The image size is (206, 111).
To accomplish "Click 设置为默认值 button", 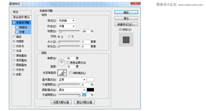I will tap(61, 102).
